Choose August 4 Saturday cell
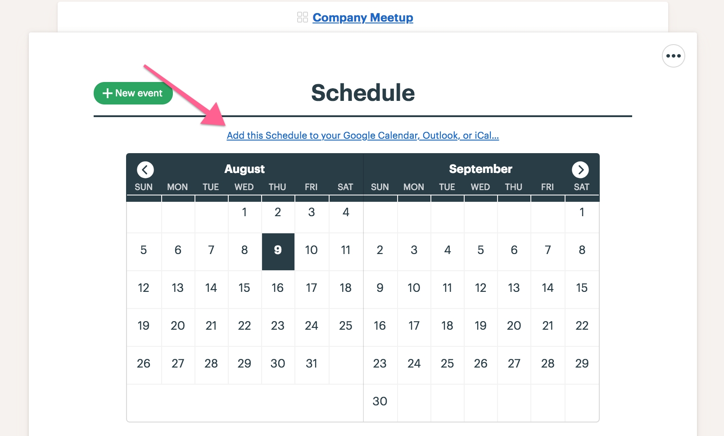This screenshot has height=436, width=724. 346,214
